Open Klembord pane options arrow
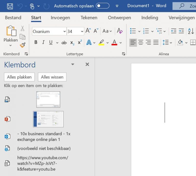Viewport: 196px width, 176px height. coord(73,64)
